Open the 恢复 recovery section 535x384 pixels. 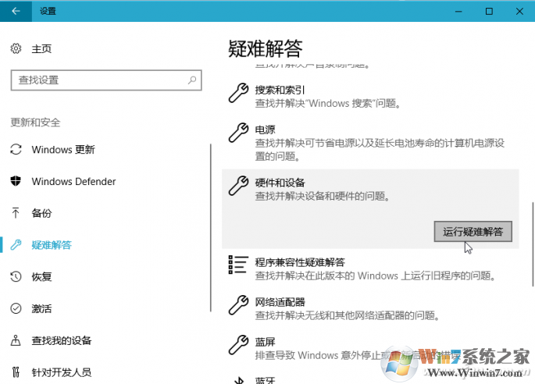[x=41, y=276]
